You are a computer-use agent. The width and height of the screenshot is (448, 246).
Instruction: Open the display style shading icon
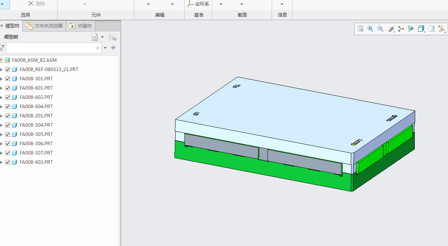tap(391, 29)
